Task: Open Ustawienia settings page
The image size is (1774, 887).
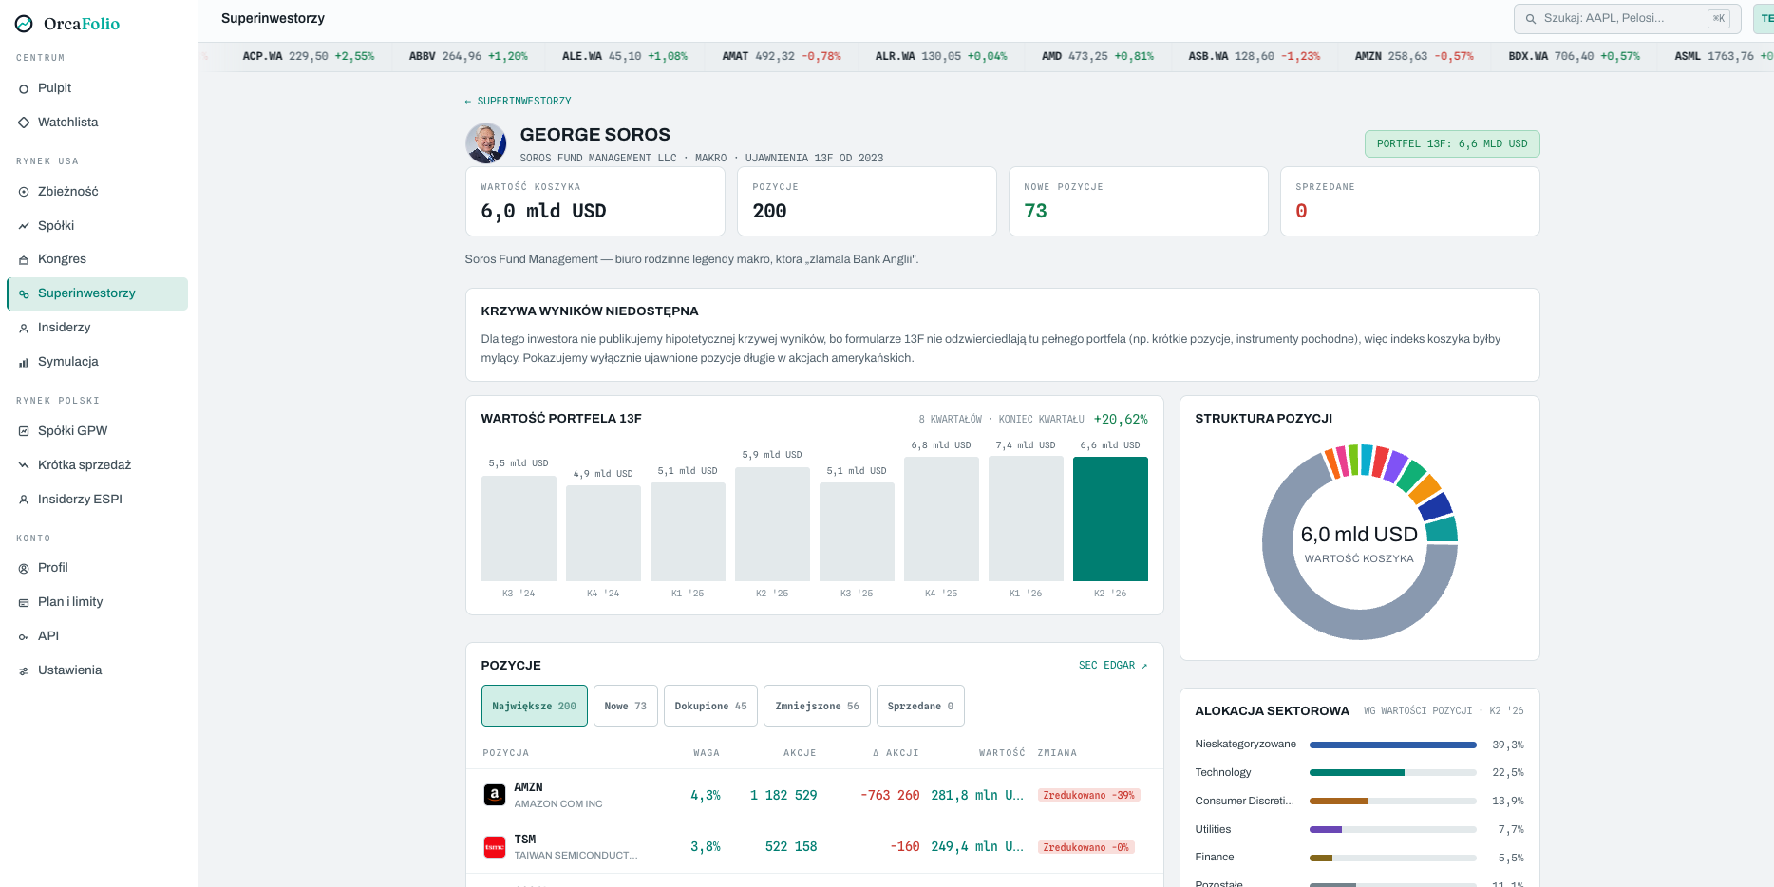Action: coord(97,670)
